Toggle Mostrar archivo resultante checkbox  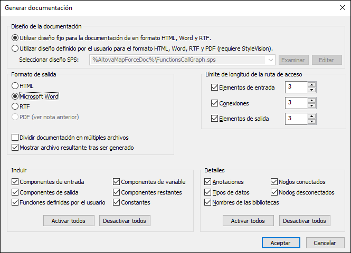click(x=15, y=148)
